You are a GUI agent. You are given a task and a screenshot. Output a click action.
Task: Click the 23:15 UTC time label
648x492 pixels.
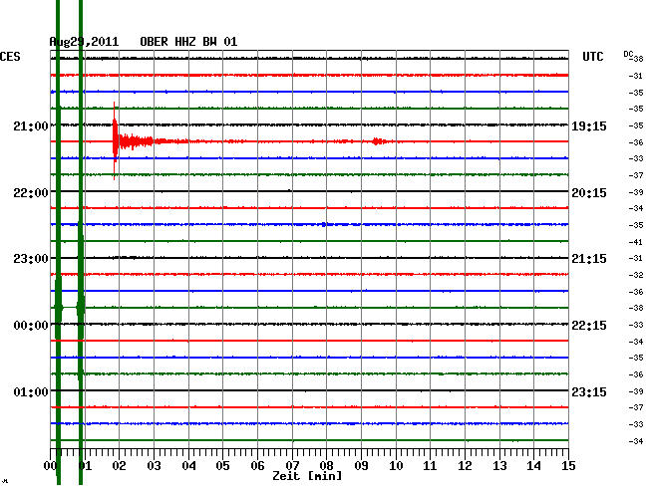point(589,391)
